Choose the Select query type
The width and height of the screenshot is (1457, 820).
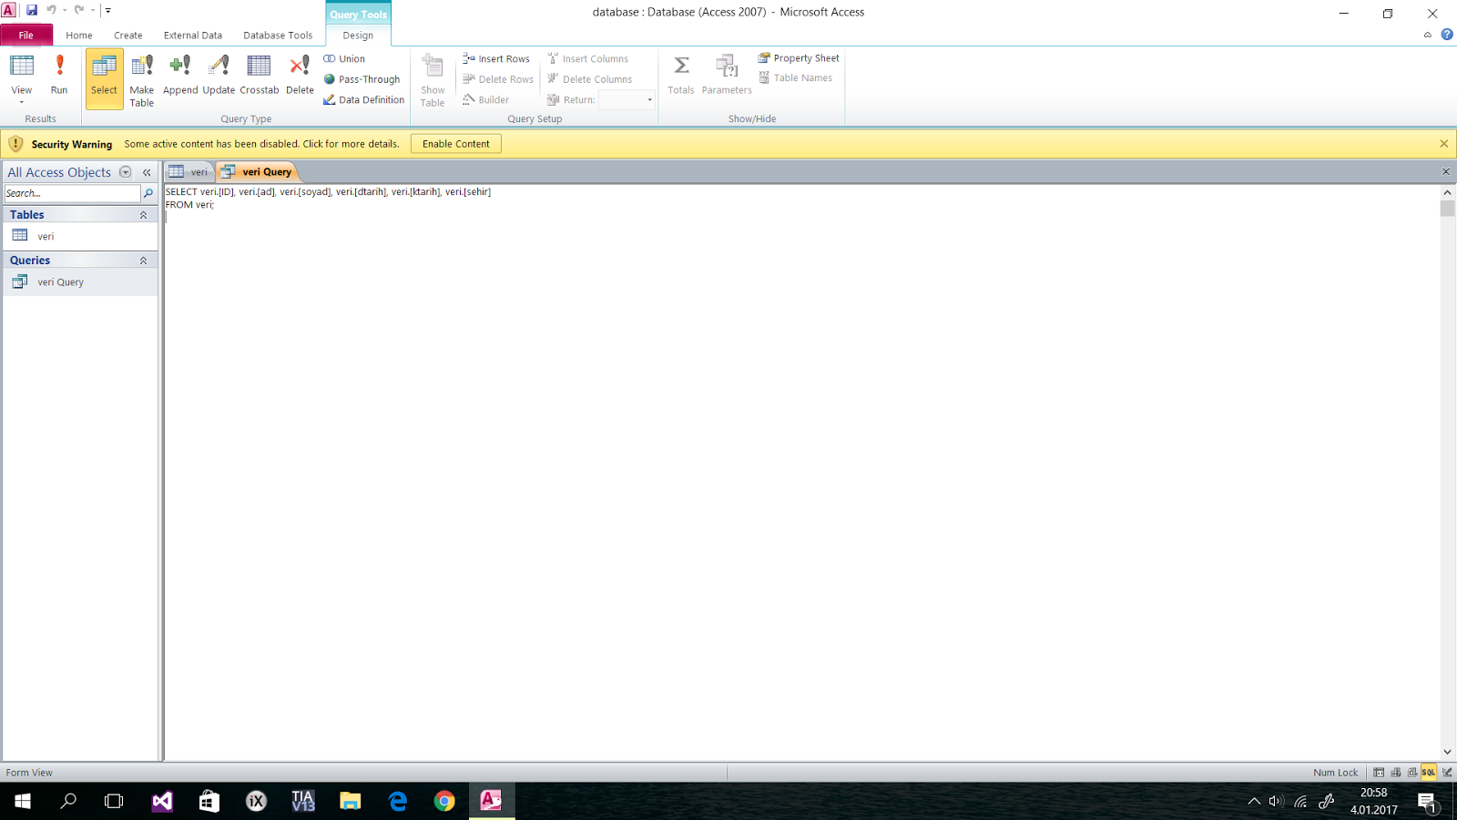point(104,78)
